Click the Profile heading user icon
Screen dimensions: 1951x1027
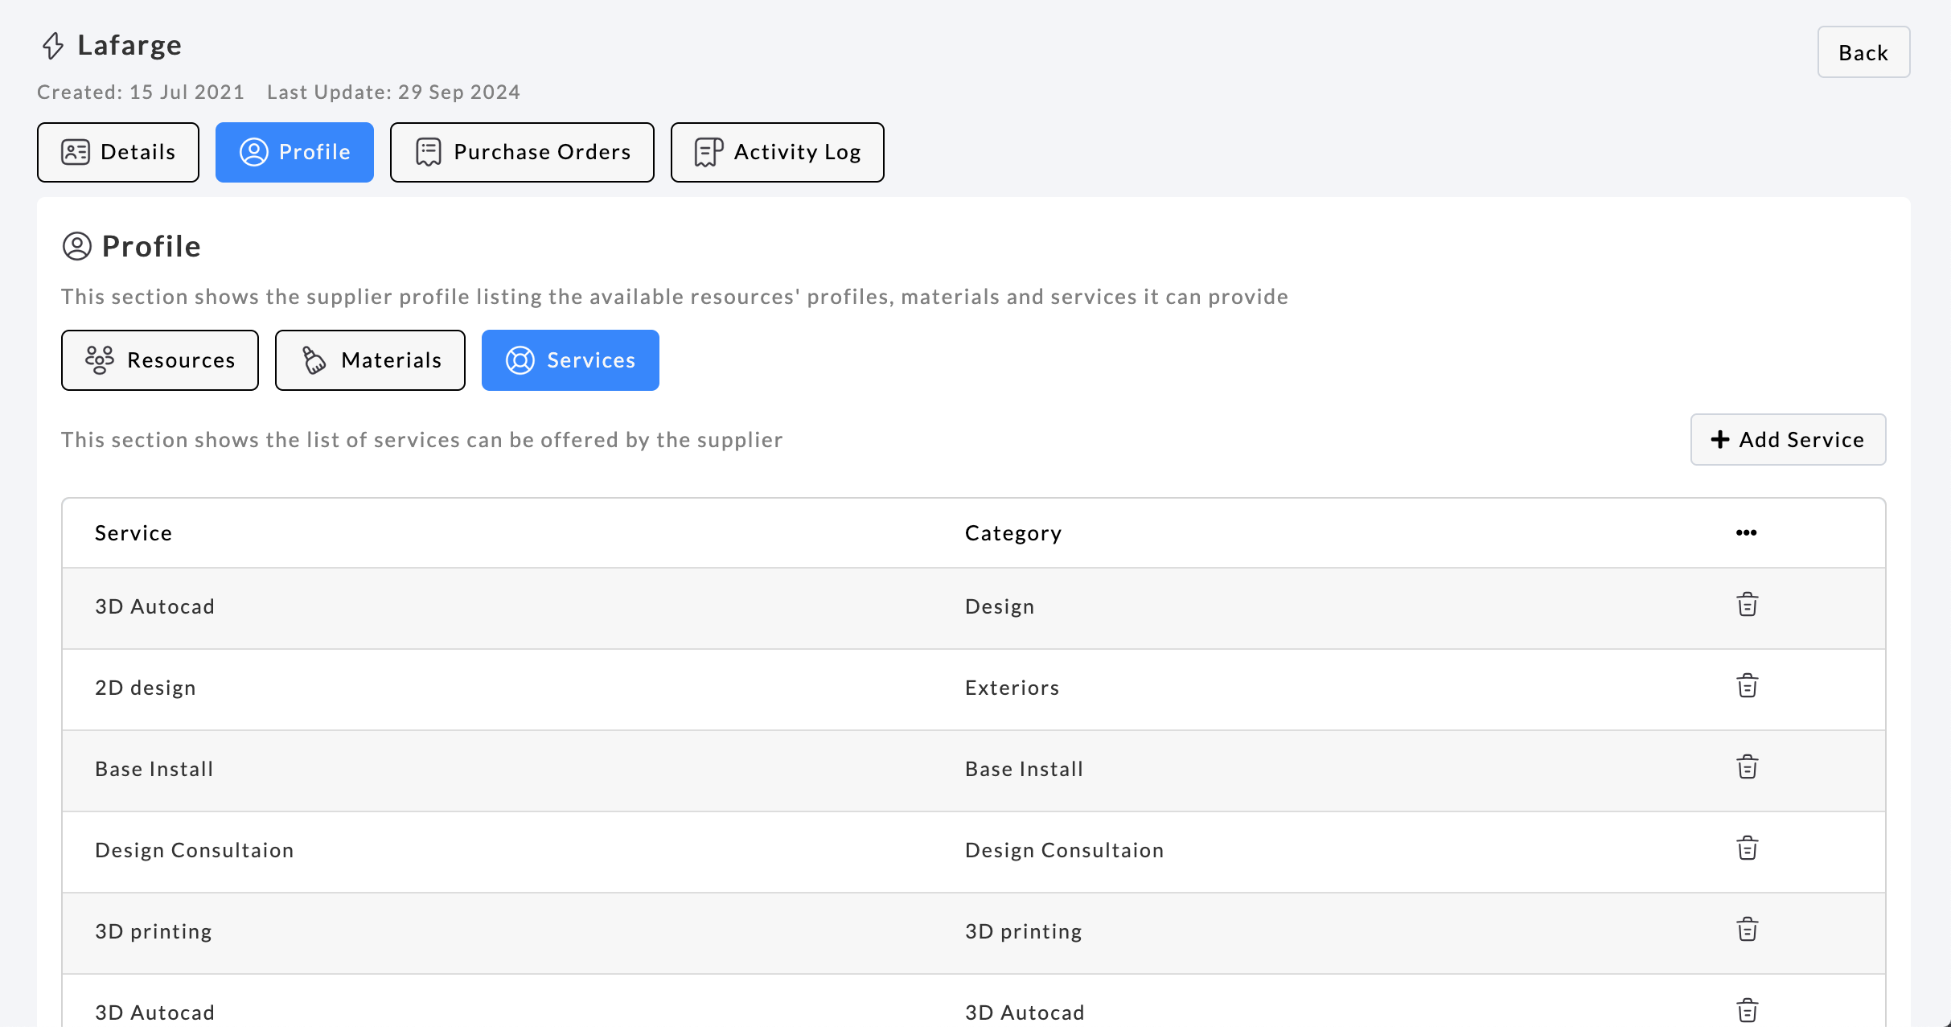click(x=77, y=246)
